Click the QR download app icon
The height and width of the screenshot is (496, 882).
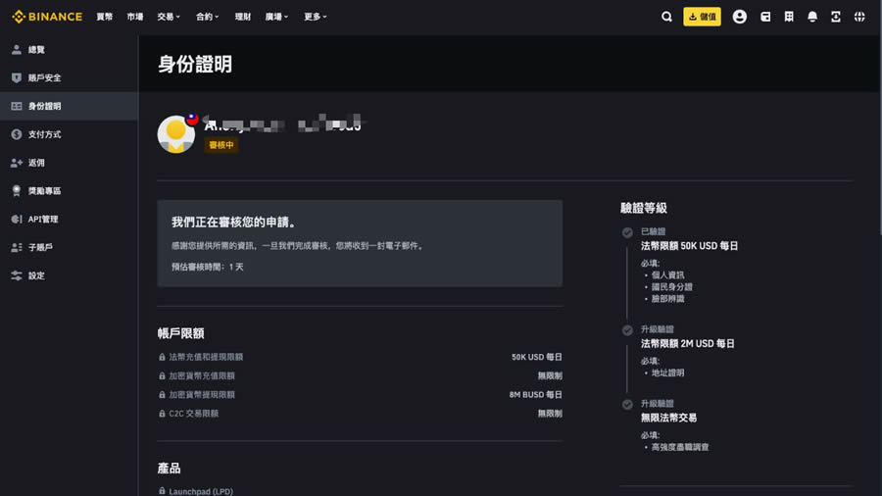point(836,17)
